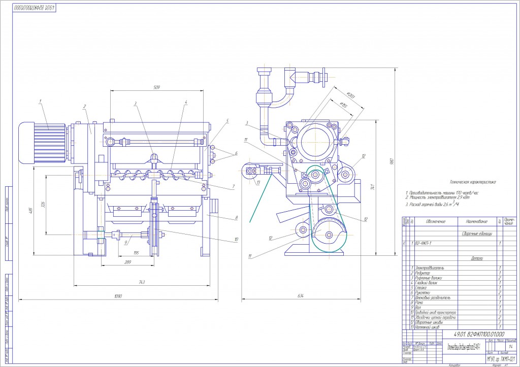Select the 'Рифленые валики' parts list entry

point(428,278)
